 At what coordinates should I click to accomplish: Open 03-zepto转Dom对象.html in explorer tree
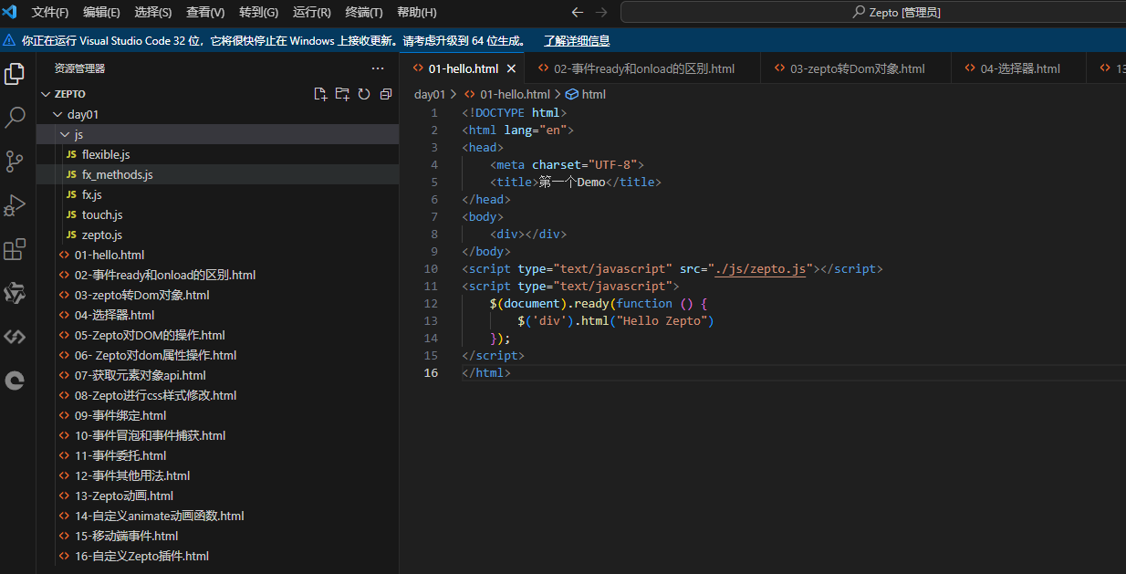coord(217,295)
